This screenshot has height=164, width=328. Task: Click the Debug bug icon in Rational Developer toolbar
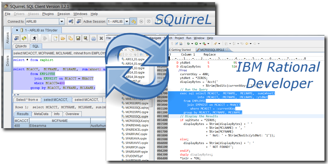click(x=188, y=43)
